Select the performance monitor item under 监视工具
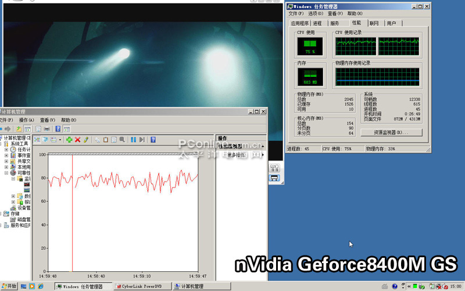This screenshot has width=465, height=291. pyautogui.click(x=27, y=184)
